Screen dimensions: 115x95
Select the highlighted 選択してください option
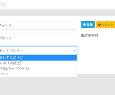tap(38, 58)
